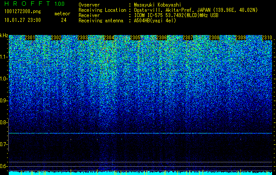Click the 2306 time marker

coord(161,38)
